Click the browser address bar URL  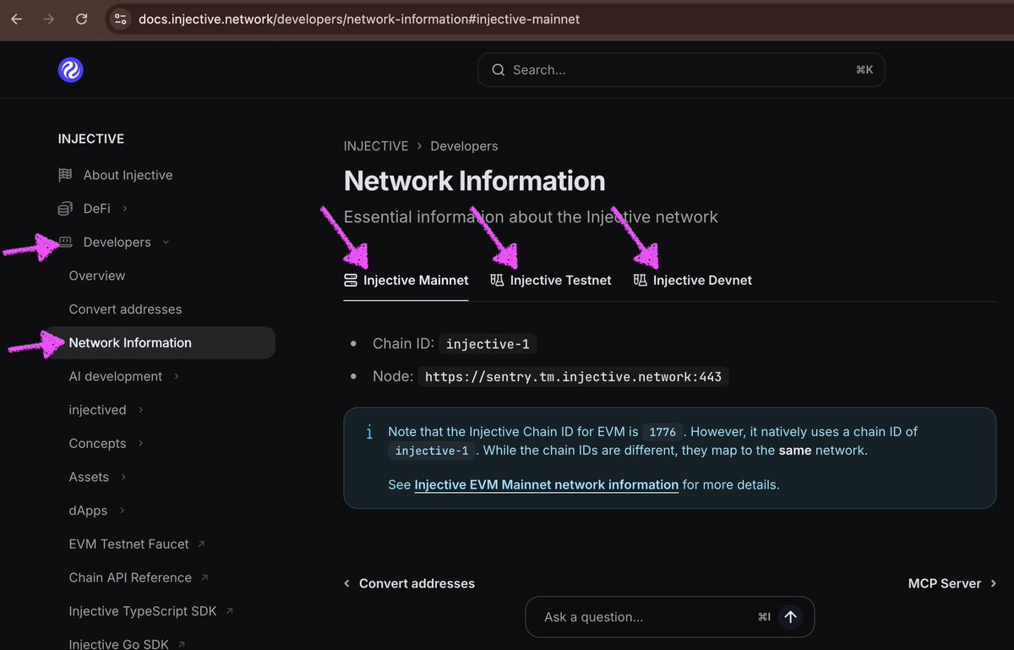359,19
